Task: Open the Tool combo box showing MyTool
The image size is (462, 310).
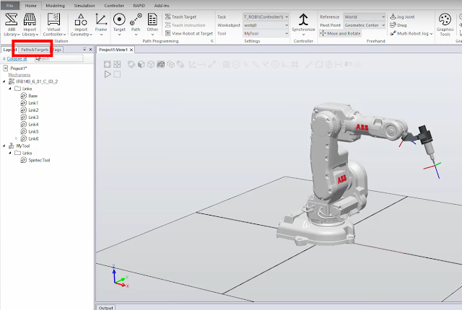Action: tap(266, 34)
